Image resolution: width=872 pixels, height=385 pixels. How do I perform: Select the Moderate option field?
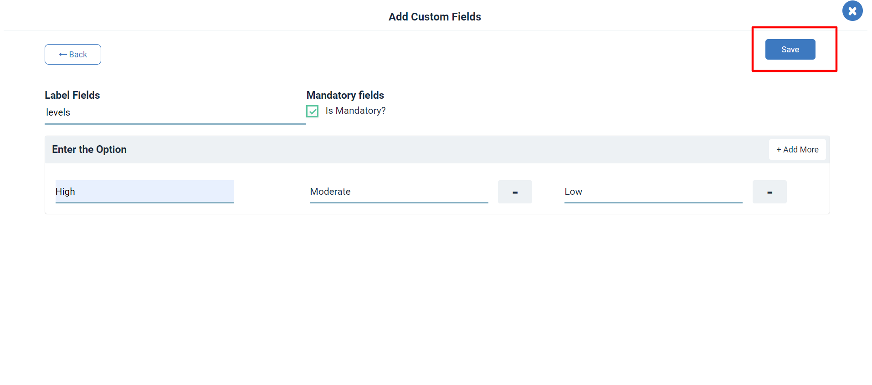click(399, 192)
